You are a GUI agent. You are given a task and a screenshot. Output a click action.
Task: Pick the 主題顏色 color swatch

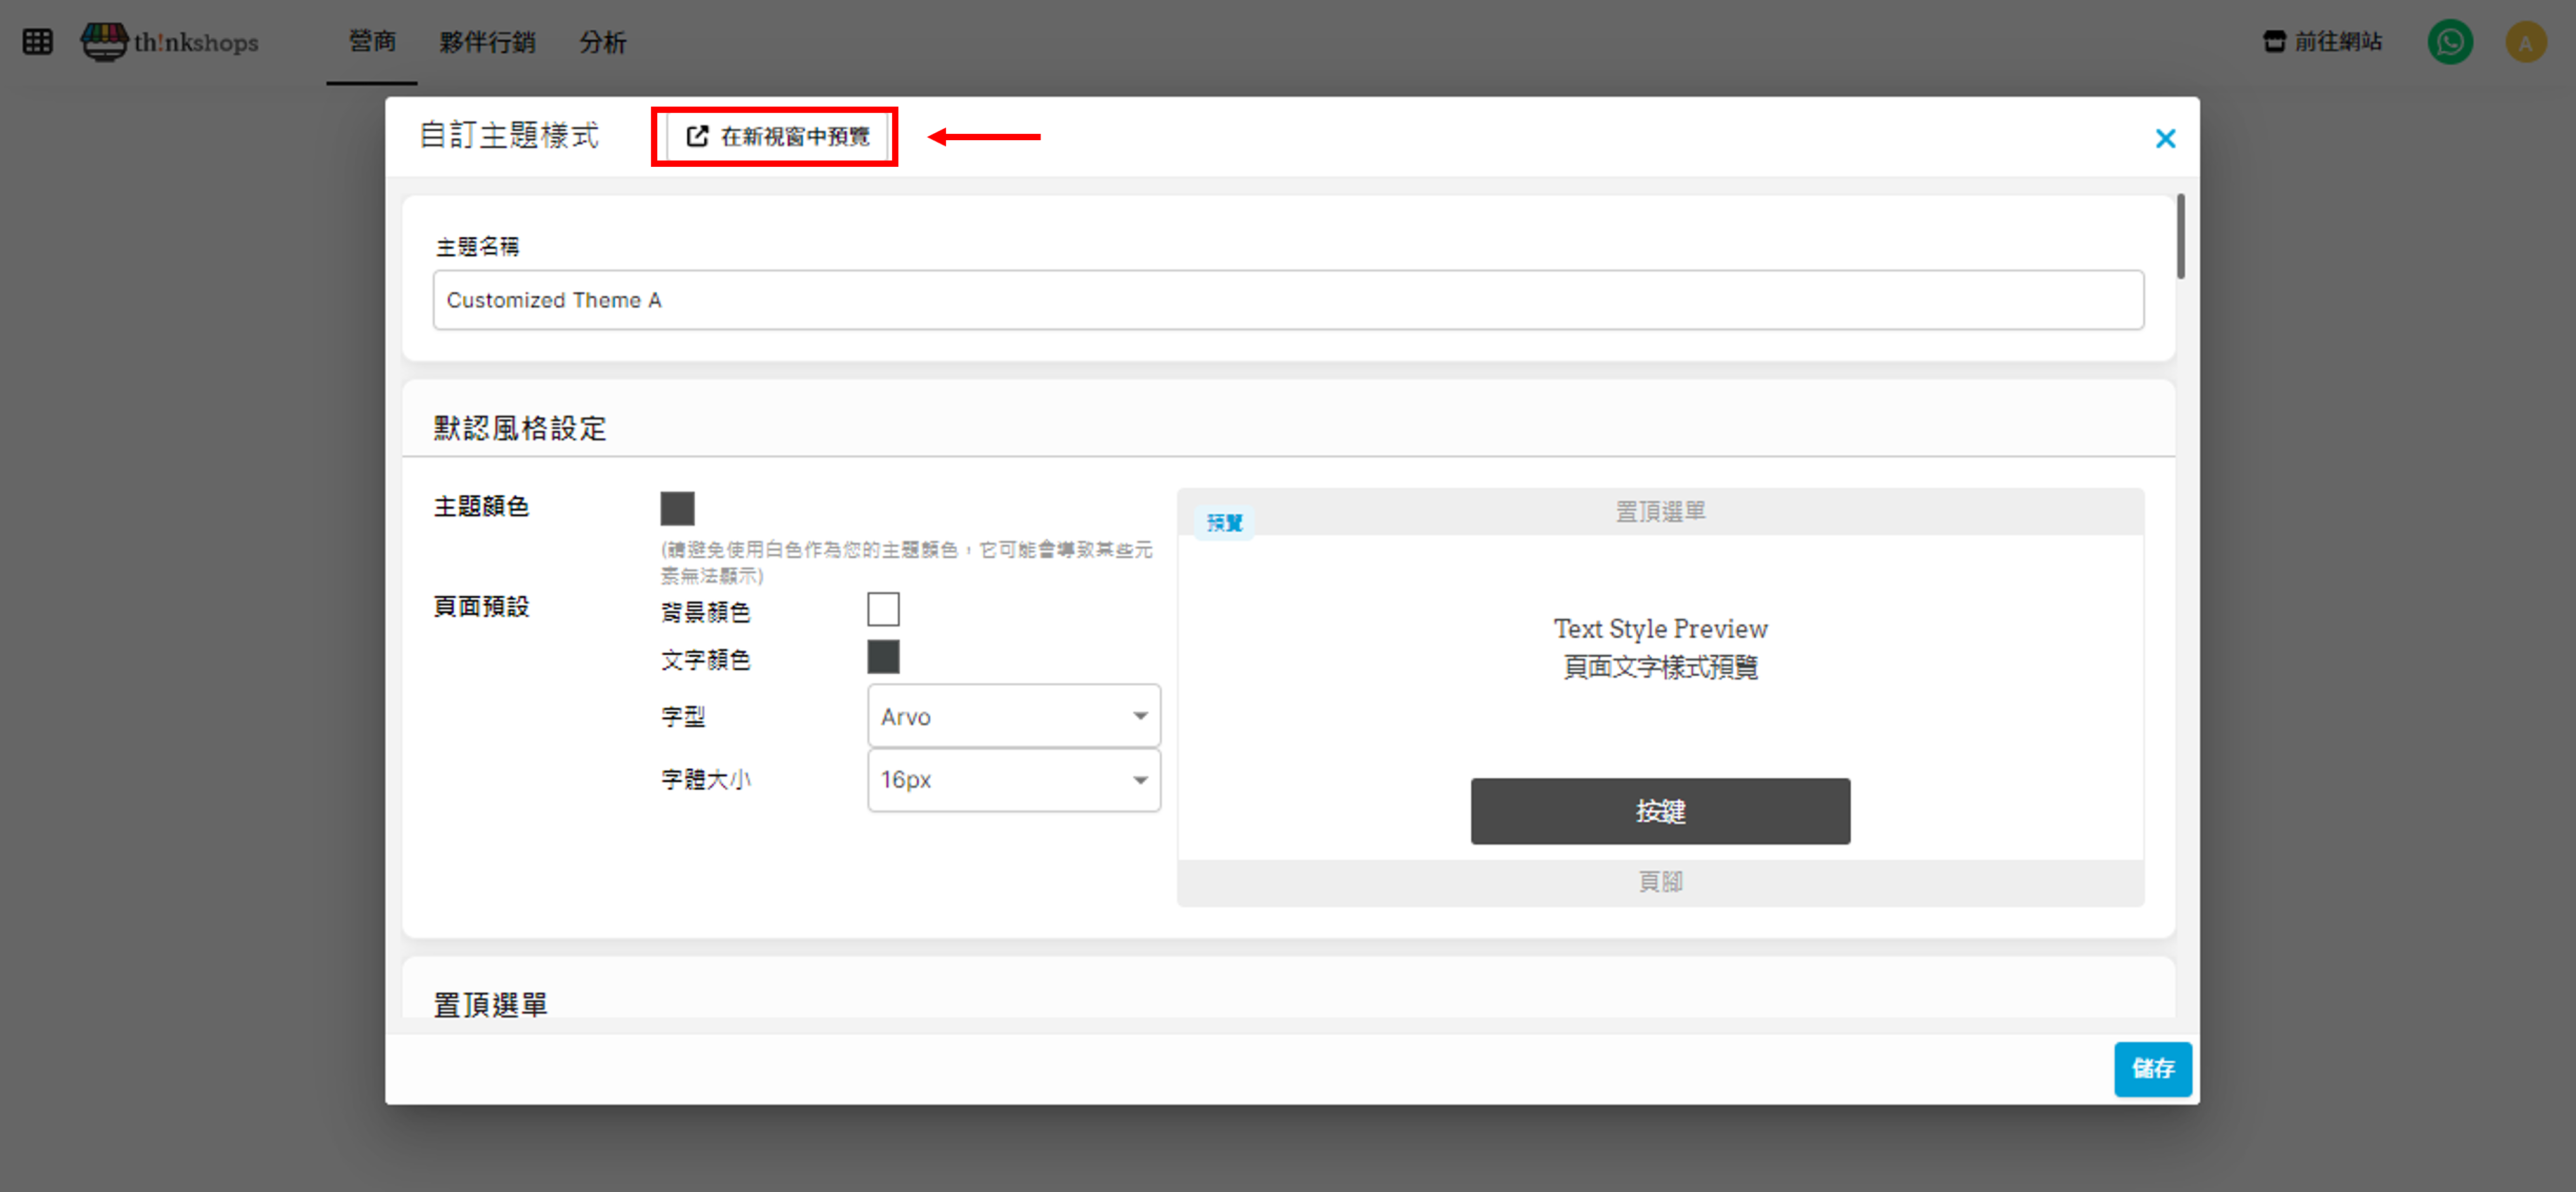[677, 508]
